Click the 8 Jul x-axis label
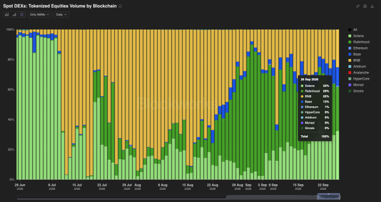The width and height of the screenshot is (381, 202). click(x=52, y=185)
